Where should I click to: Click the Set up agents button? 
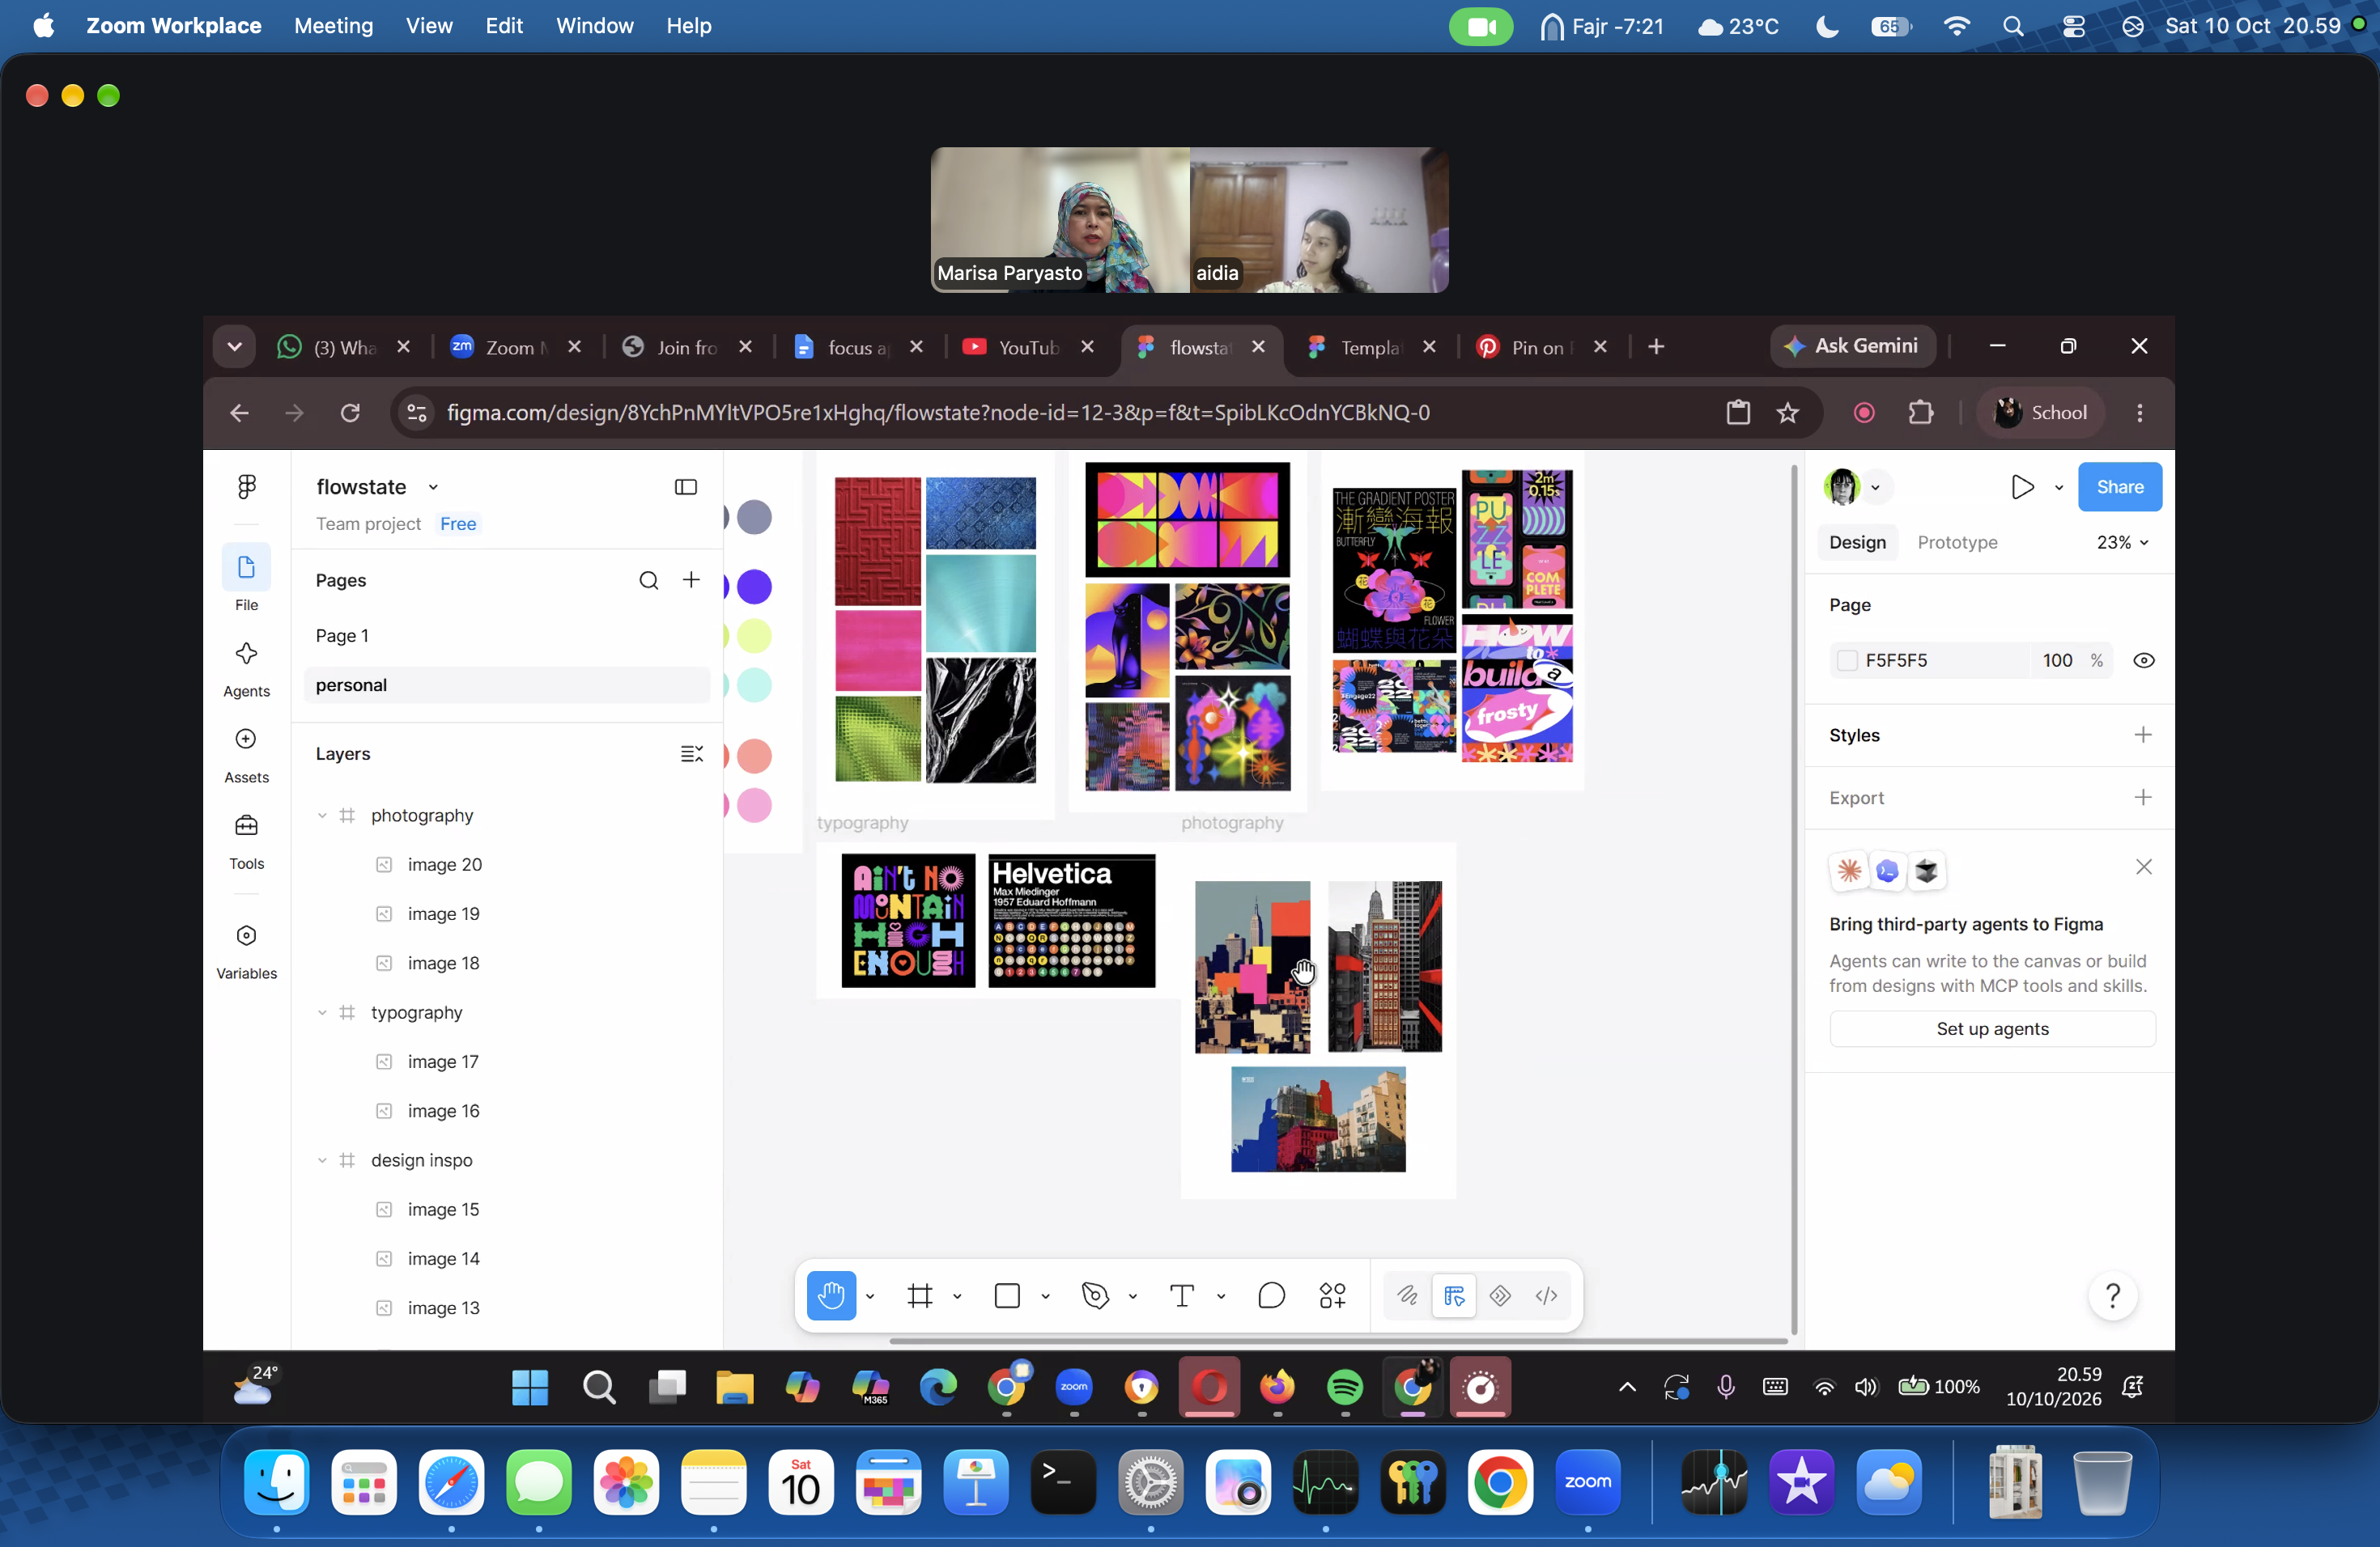pyautogui.click(x=1992, y=1028)
